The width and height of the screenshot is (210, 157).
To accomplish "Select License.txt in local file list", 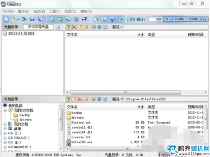I will tap(81, 137).
